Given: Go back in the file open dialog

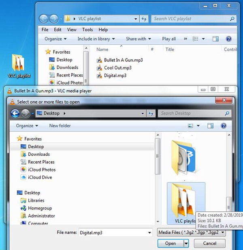Looking at the screenshot, I should [15, 113].
